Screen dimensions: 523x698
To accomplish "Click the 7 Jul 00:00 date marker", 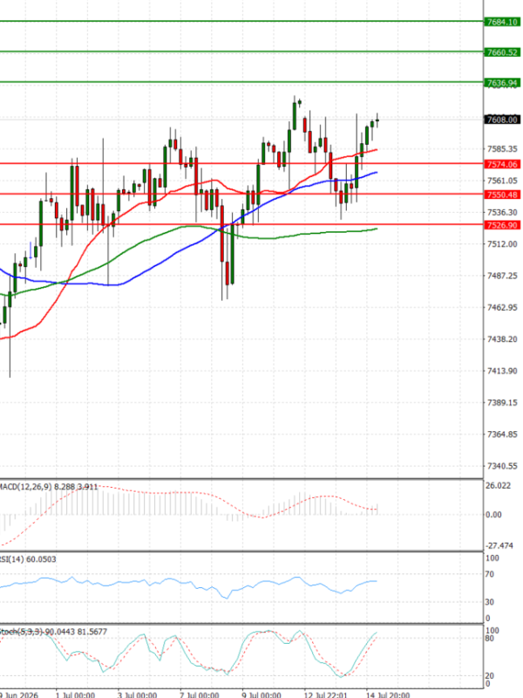I will pyautogui.click(x=200, y=695).
